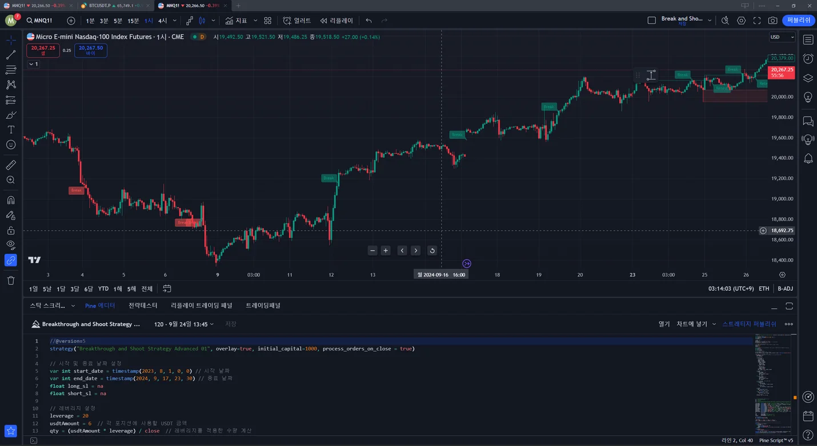Hide all drawings with eye icon

click(11, 245)
